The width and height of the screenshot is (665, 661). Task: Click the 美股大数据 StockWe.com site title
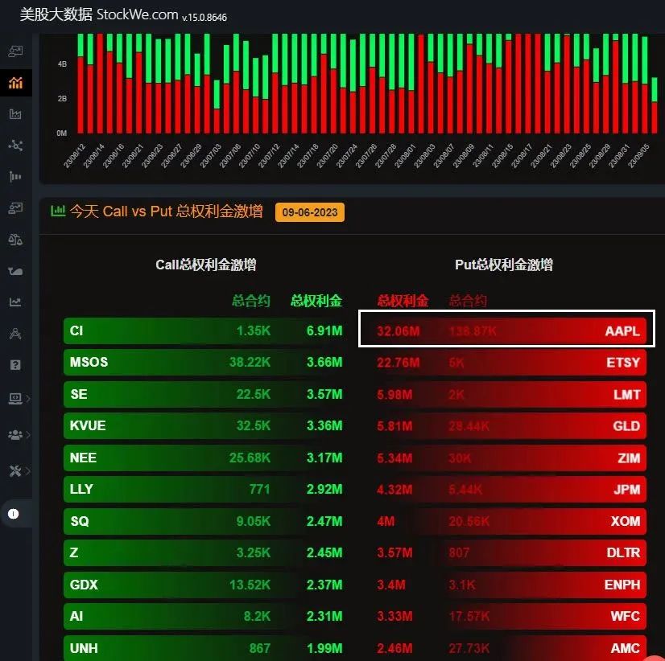click(x=99, y=14)
